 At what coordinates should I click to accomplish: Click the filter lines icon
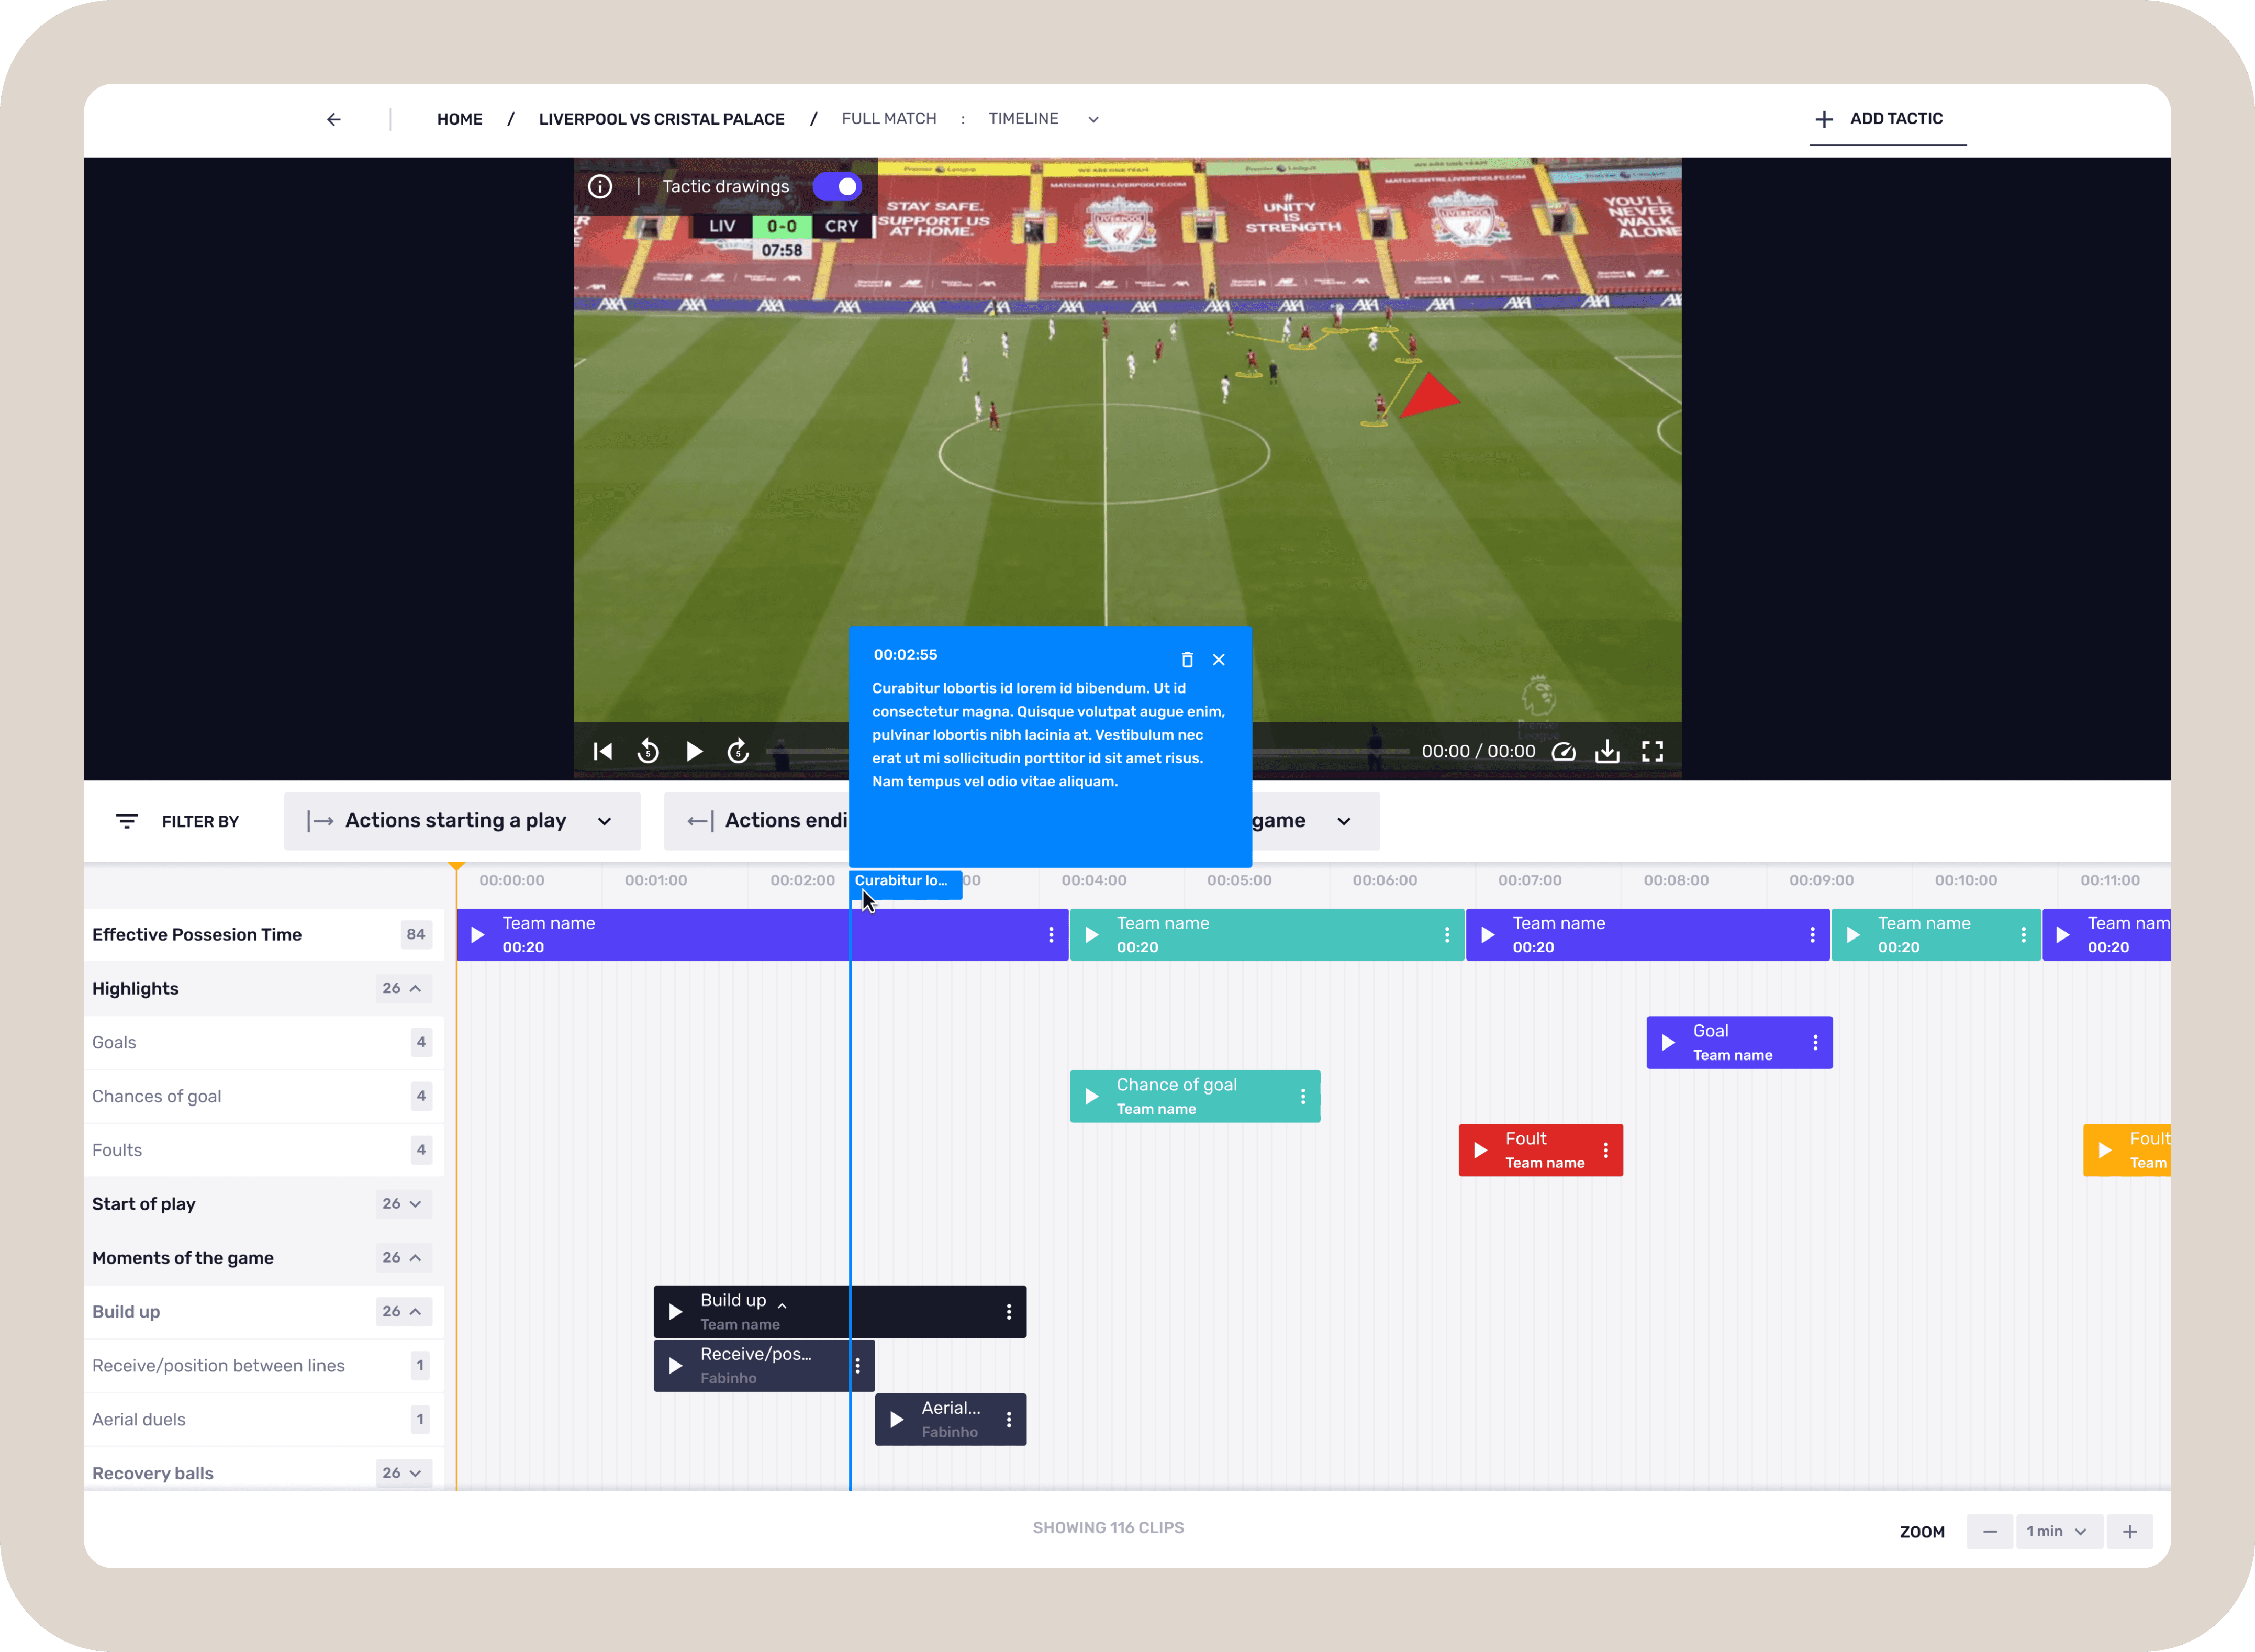coord(127,821)
